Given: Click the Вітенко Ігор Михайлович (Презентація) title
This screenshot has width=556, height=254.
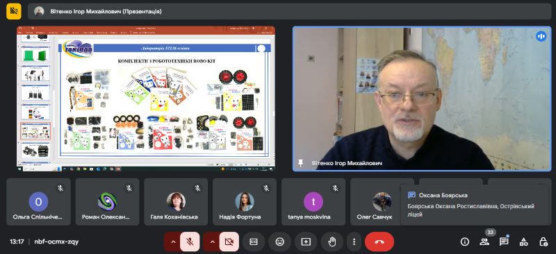Looking at the screenshot, I should pyautogui.click(x=106, y=11).
